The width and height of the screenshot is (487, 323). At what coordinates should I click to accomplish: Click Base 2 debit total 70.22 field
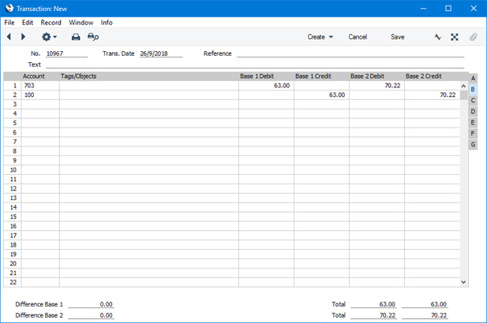pyautogui.click(x=373, y=315)
